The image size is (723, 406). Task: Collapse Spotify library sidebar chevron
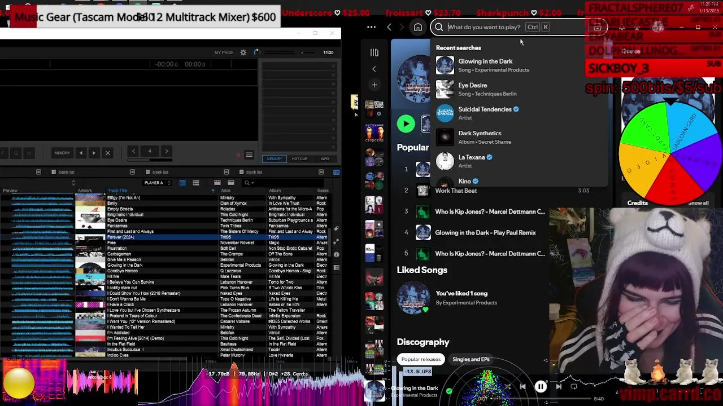(374, 69)
